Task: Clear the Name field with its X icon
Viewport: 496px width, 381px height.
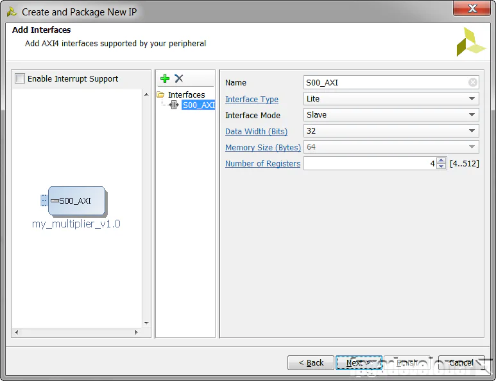Action: pos(473,82)
